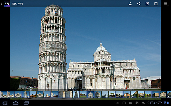Tap the DSC_7408 title text
The height and width of the screenshot is (106, 171).
[x=18, y=4]
